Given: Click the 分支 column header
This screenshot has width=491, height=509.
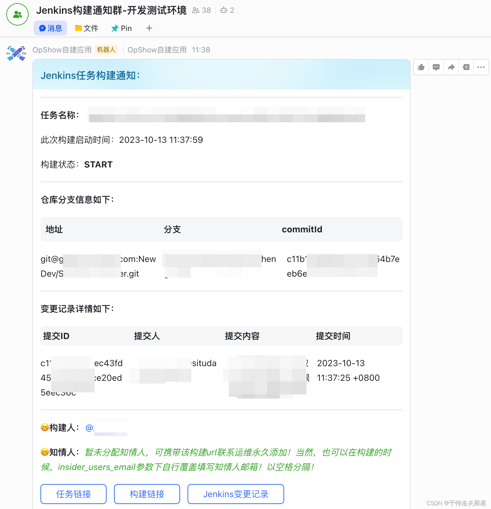Looking at the screenshot, I should click(172, 230).
